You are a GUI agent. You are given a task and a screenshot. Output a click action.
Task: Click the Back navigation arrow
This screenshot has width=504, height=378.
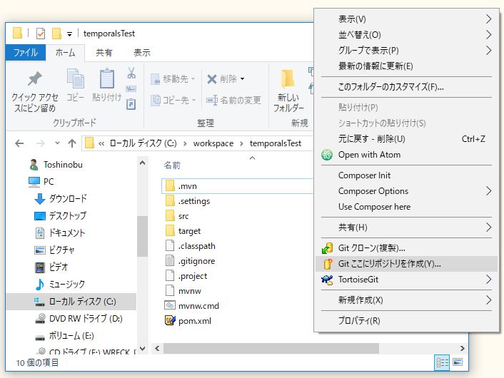(19, 143)
